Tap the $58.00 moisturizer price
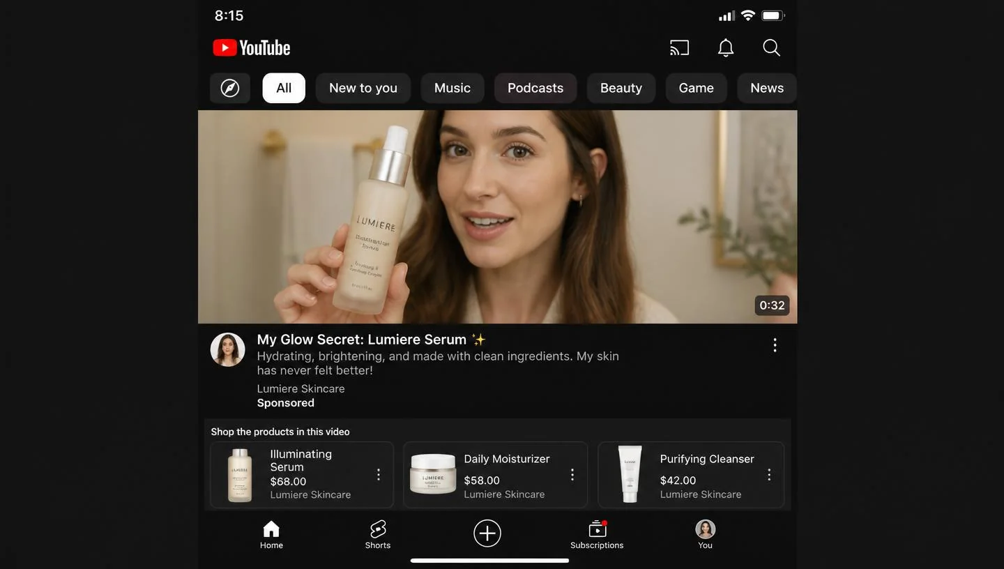1004x569 pixels. (x=482, y=480)
